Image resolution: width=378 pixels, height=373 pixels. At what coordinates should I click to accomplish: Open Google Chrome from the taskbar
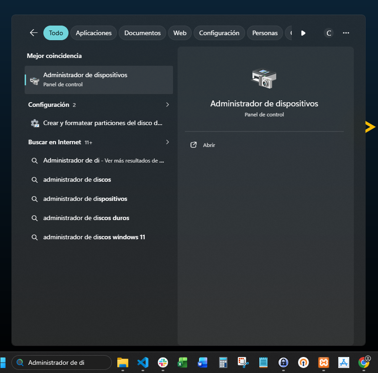point(364,362)
